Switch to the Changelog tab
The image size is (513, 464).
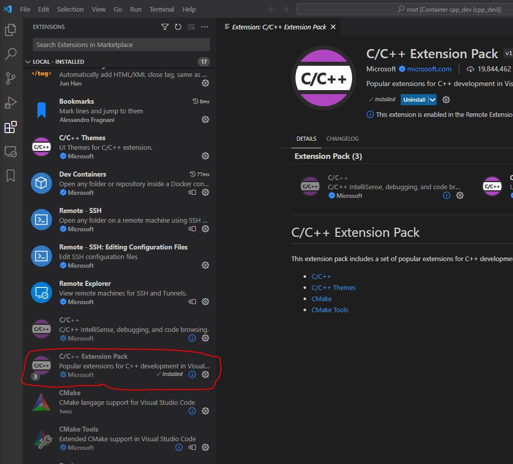(342, 139)
